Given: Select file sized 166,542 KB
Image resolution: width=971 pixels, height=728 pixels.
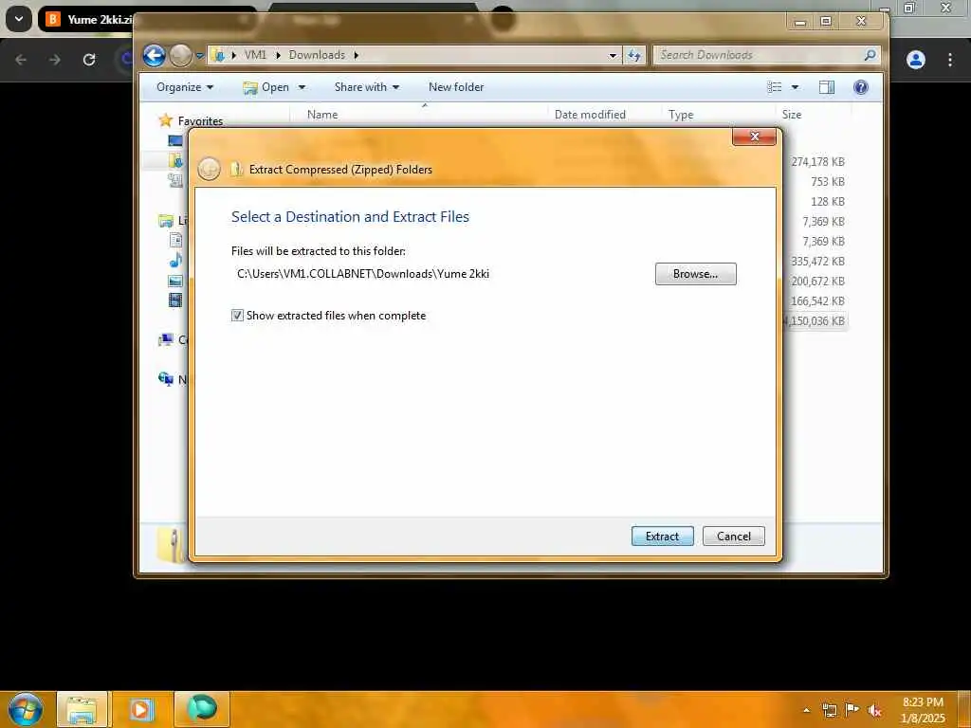Looking at the screenshot, I should pyautogui.click(x=817, y=300).
